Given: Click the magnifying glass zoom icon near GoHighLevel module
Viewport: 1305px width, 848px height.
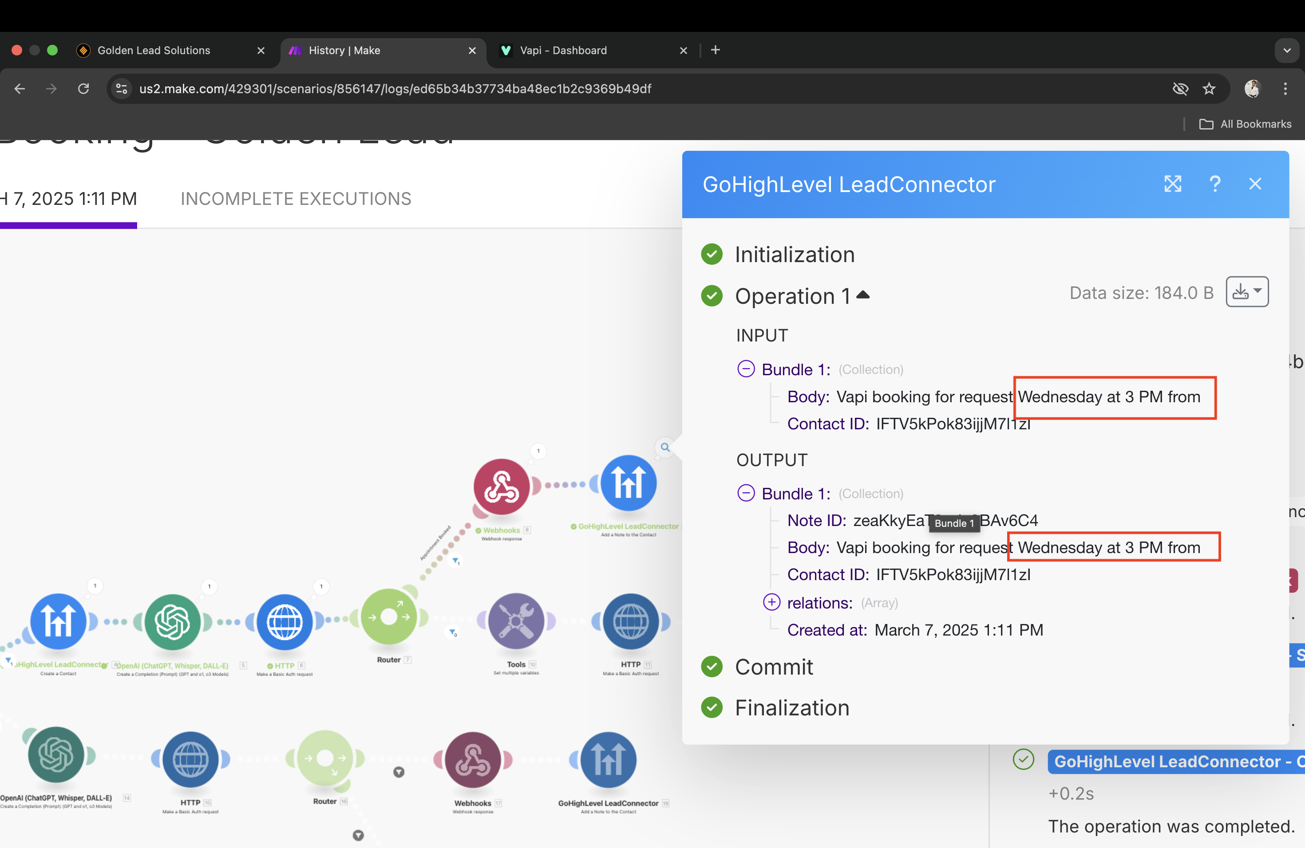Looking at the screenshot, I should point(665,448).
